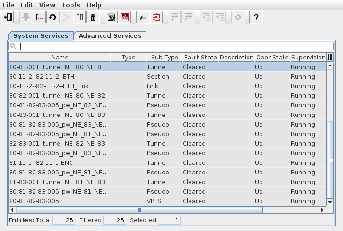The image size is (343, 231).
Task: Switch to the Advanced Services tab
Action: pos(110,36)
